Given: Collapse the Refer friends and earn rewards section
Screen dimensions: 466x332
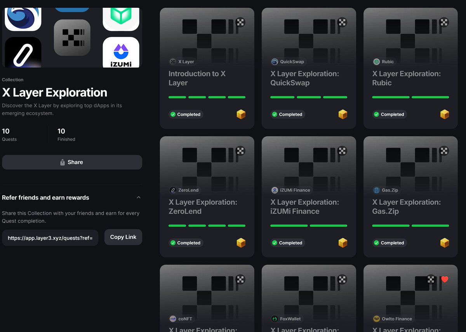Looking at the screenshot, I should pos(139,198).
